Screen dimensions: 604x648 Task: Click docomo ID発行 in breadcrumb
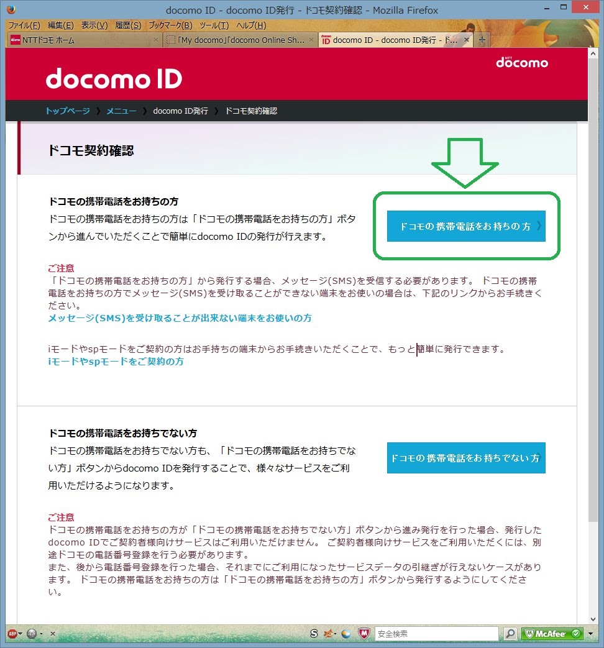(x=181, y=111)
